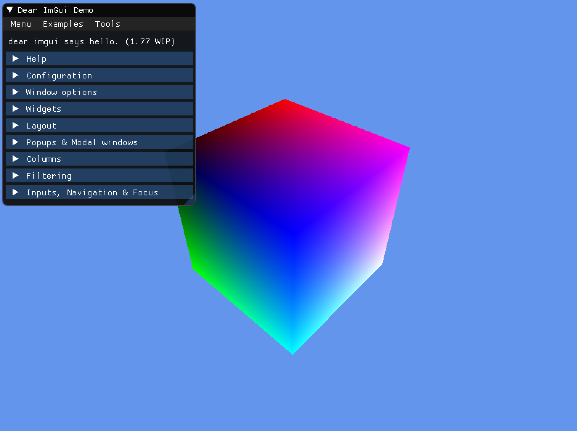577x431 pixels.
Task: Expand Popups & Modal windows section
Action: (x=99, y=142)
